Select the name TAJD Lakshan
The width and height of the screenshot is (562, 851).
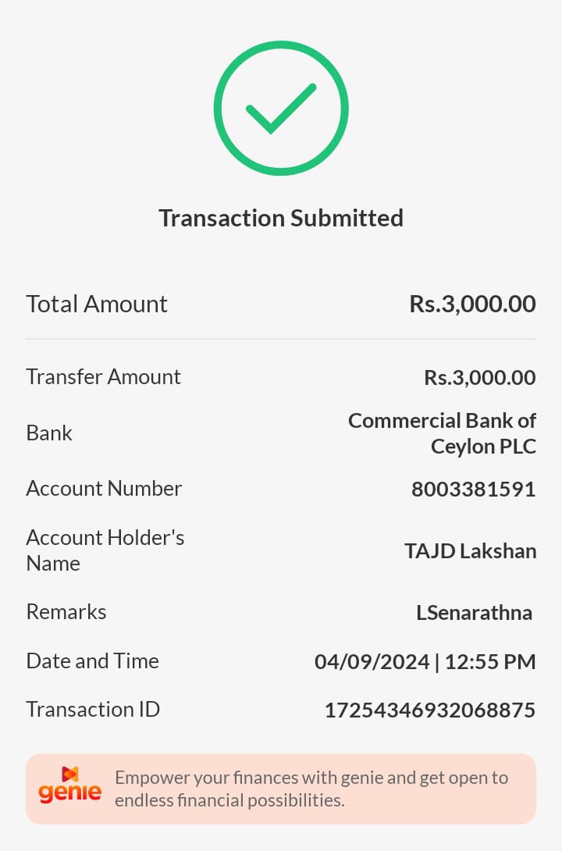(470, 551)
